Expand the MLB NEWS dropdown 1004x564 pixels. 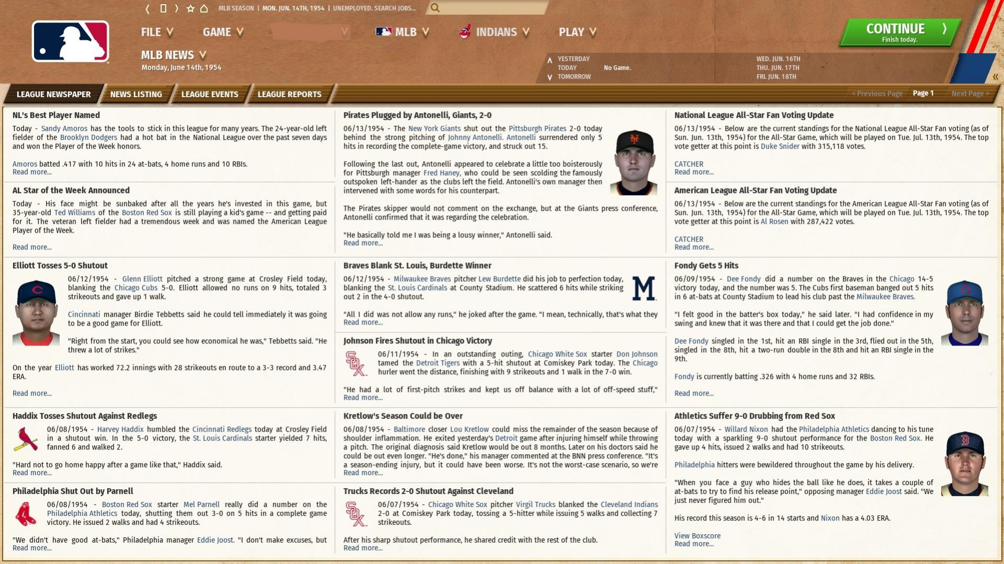[x=174, y=55]
